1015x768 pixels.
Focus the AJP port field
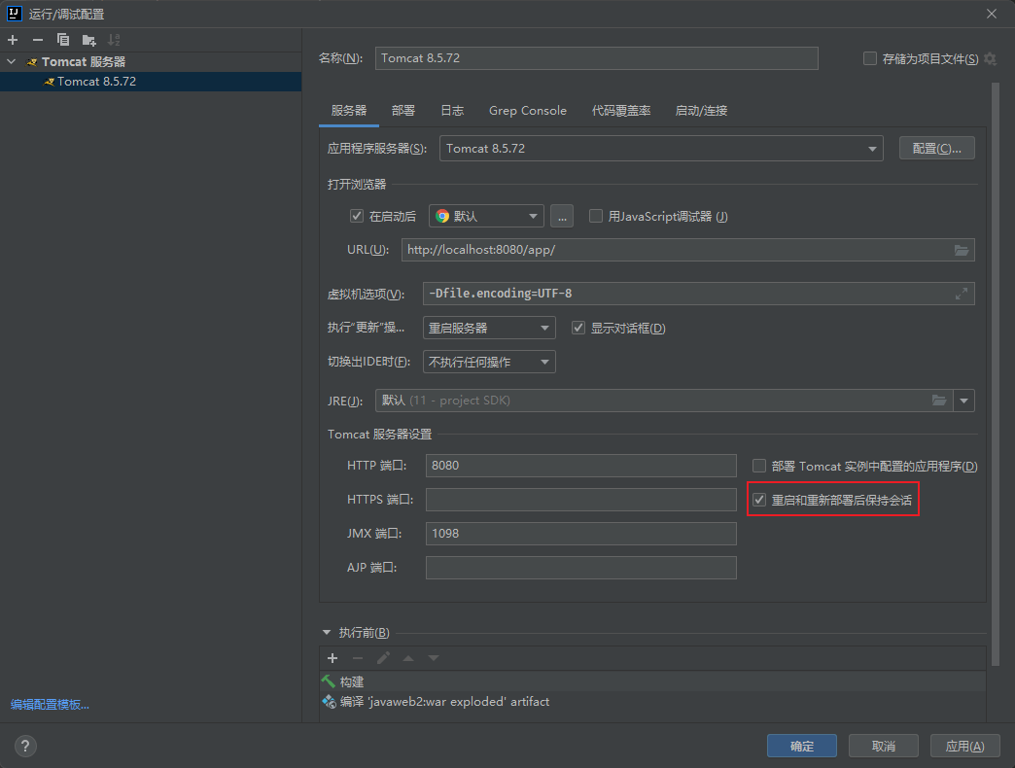580,568
